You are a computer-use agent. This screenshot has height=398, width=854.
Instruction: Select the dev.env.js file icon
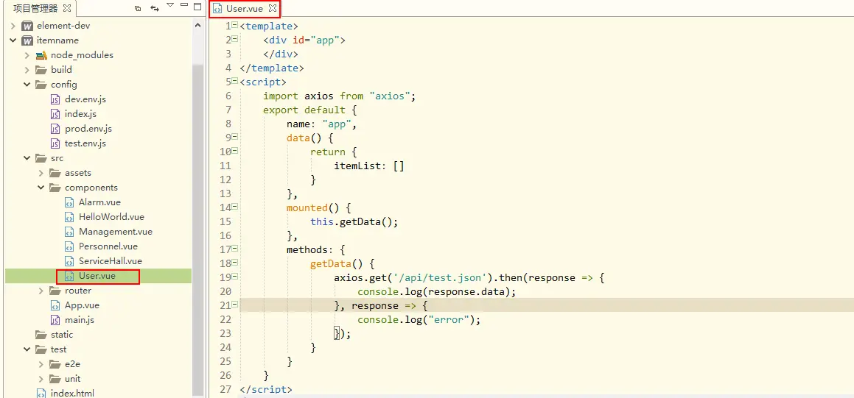(55, 99)
